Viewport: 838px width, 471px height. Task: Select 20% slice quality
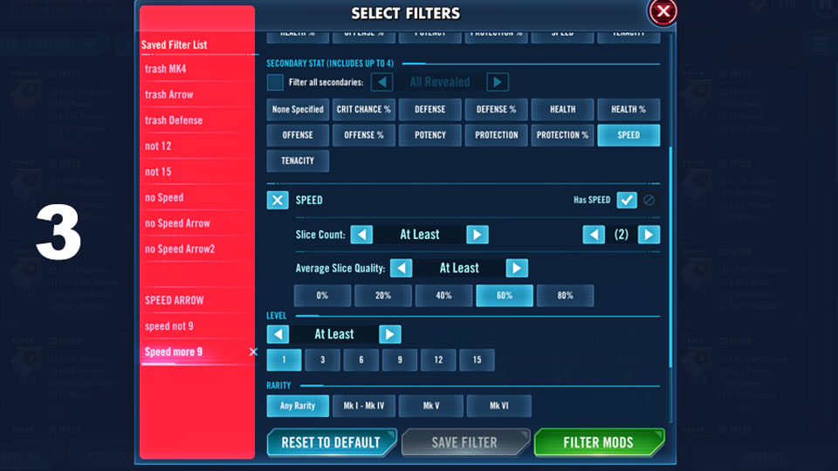tap(383, 296)
